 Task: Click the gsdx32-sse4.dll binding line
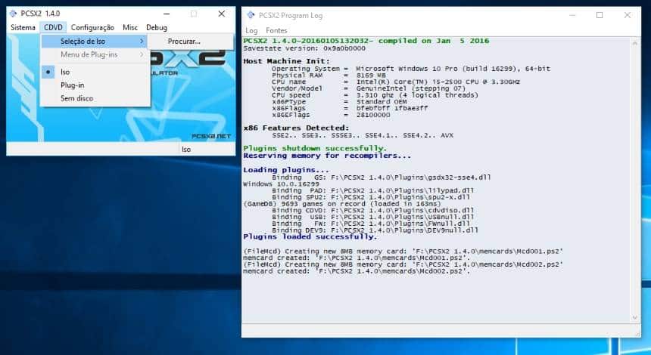tap(381, 177)
